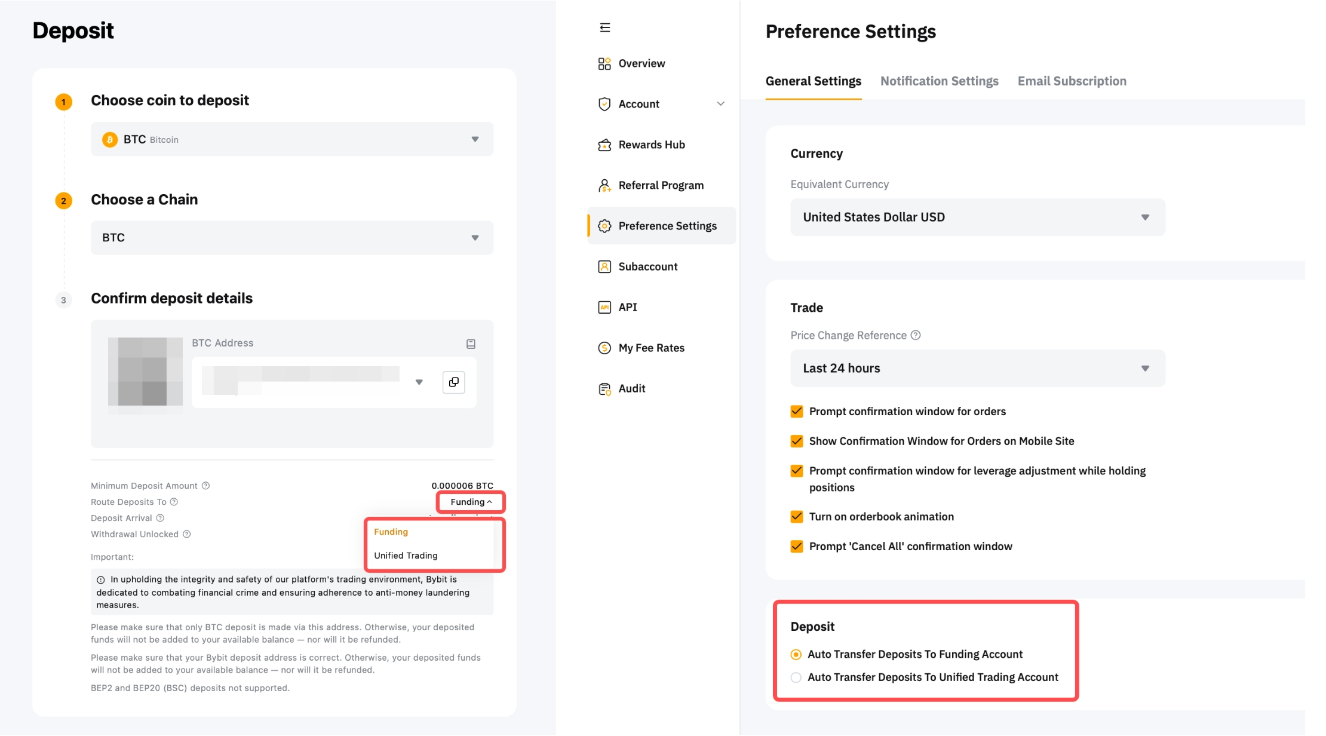Open the API icon in the sidebar

pos(604,308)
